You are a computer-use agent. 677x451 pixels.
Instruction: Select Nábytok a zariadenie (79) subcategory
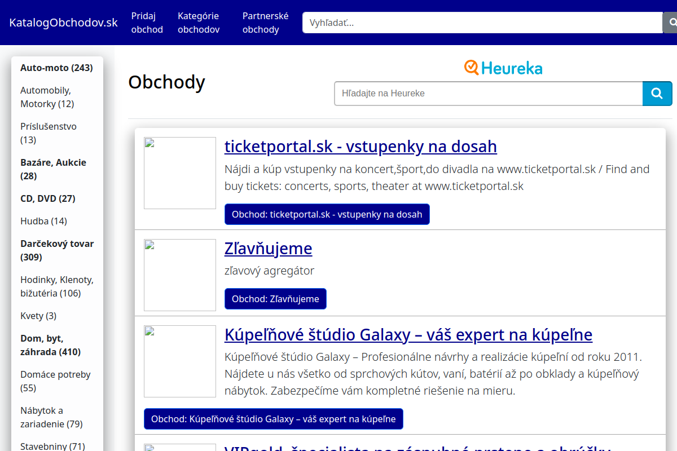point(51,417)
